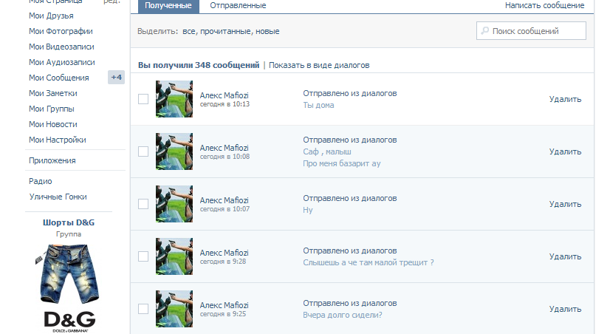Open message text 'Про меня базарит ау'
This screenshot has width=610, height=334.
coord(342,163)
